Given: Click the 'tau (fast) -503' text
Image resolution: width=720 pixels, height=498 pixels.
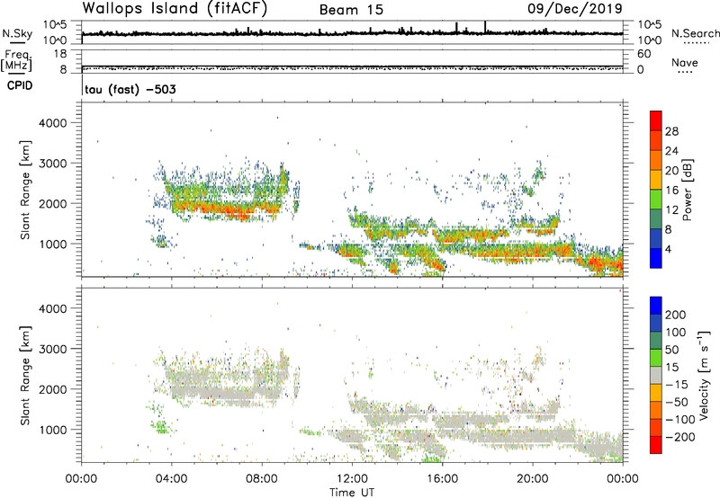Looking at the screenshot, I should coord(130,89).
